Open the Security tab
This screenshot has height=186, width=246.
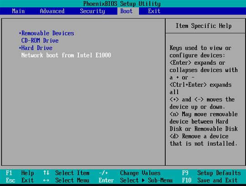click(x=92, y=11)
